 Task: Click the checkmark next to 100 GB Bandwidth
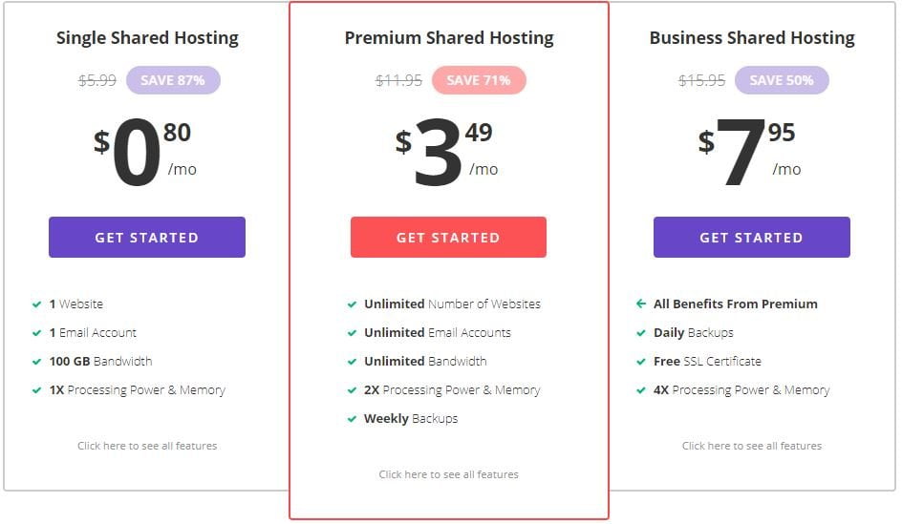[x=37, y=362]
